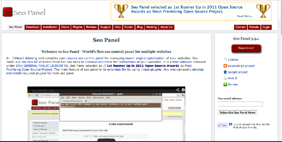Viewport: 282px width, 142px height.
Task: Follow the seo plugins link
Action: click(153, 69)
